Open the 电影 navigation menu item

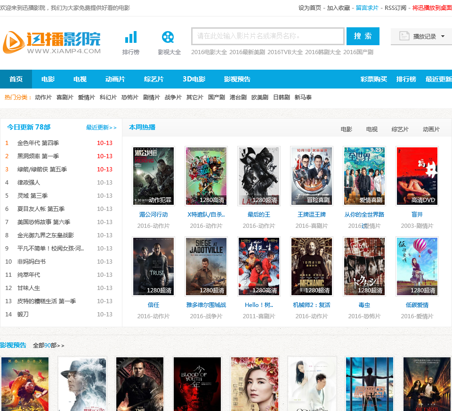click(48, 79)
